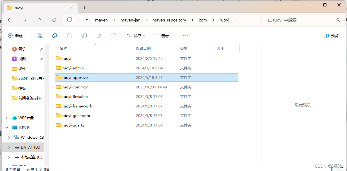Open 模板 folder in sidebar

(x=19, y=88)
